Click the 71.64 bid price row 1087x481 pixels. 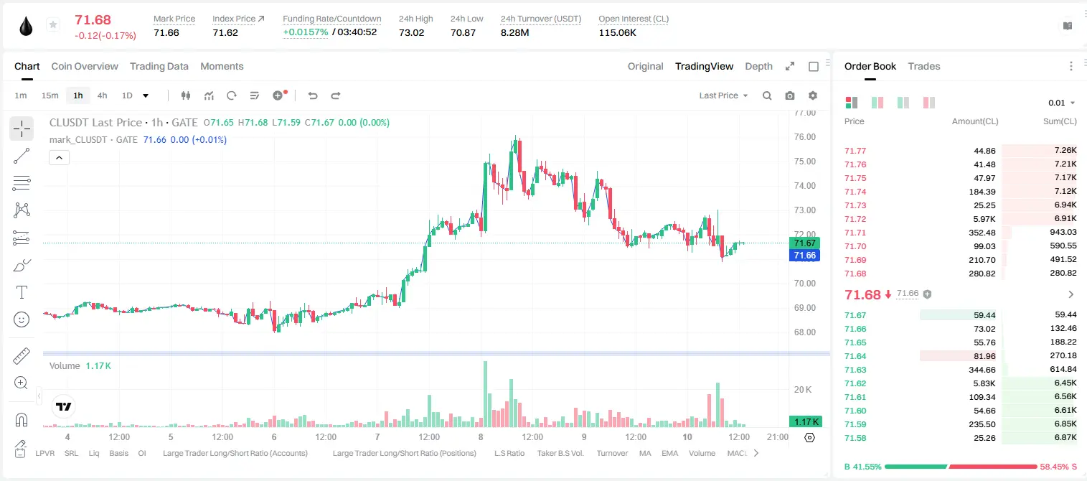[961, 355]
